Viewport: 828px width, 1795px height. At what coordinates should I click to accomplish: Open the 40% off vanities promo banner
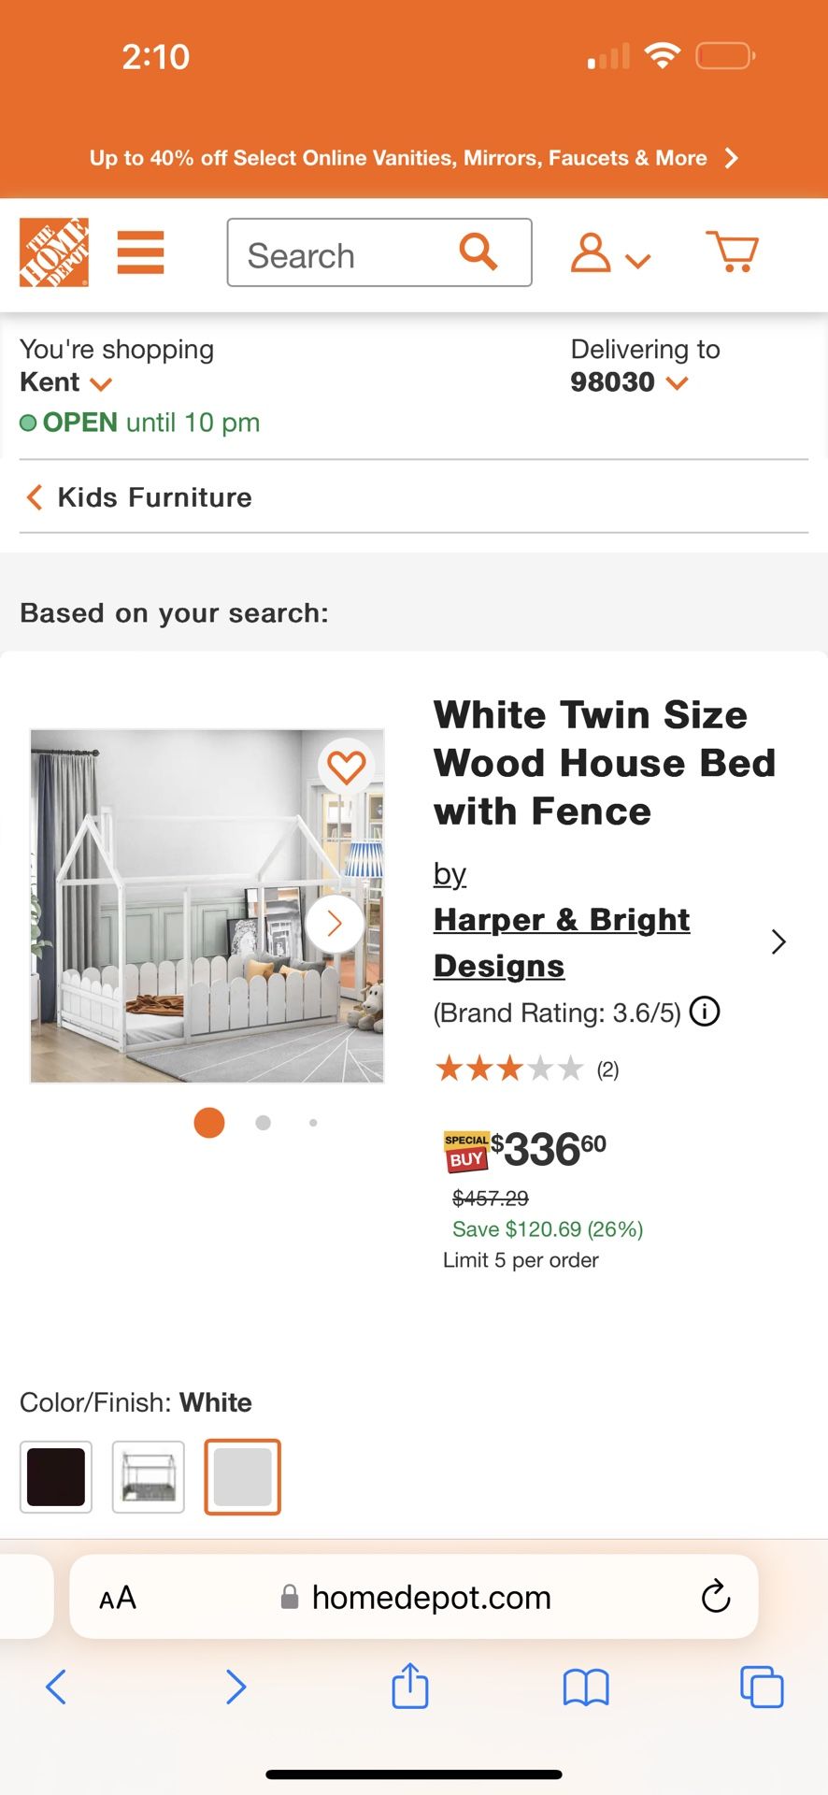[x=413, y=158]
